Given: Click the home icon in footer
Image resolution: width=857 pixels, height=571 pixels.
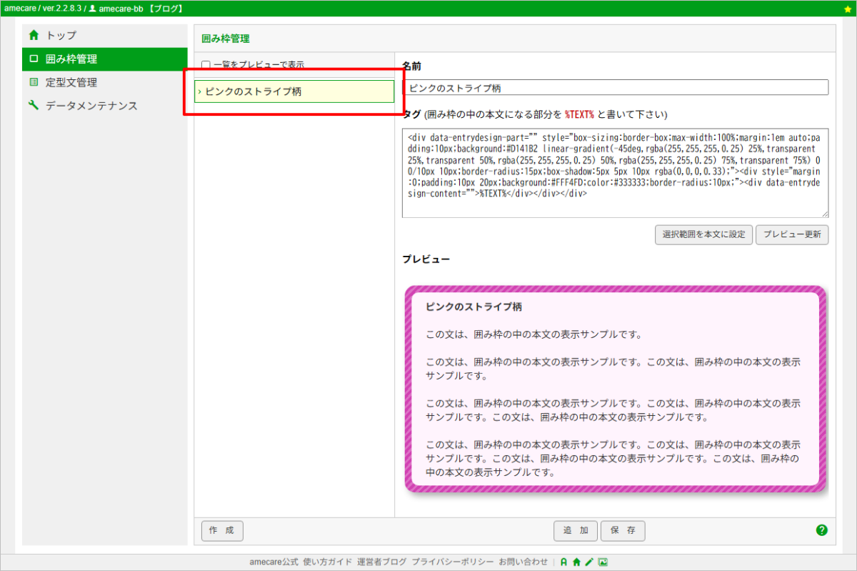Looking at the screenshot, I should 576,562.
